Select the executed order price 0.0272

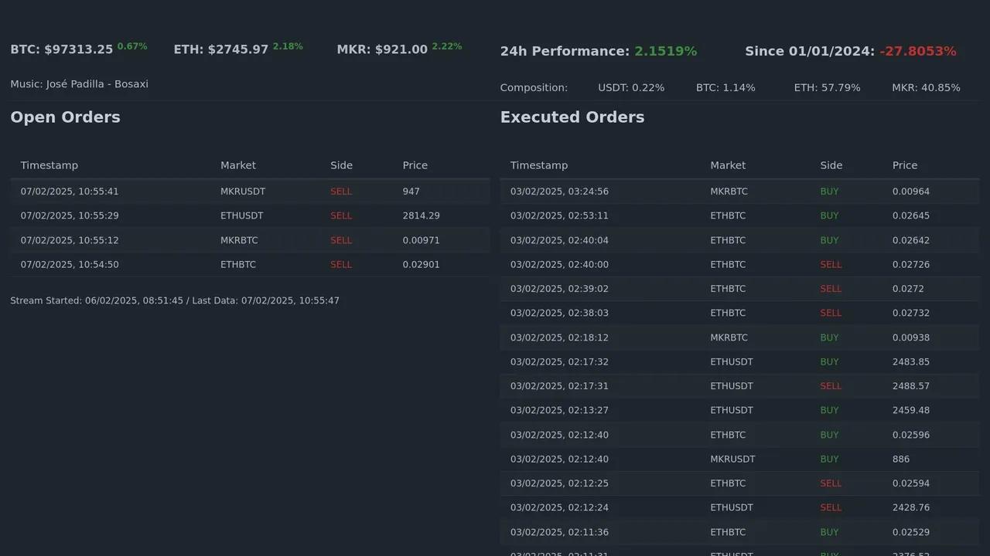(x=908, y=289)
